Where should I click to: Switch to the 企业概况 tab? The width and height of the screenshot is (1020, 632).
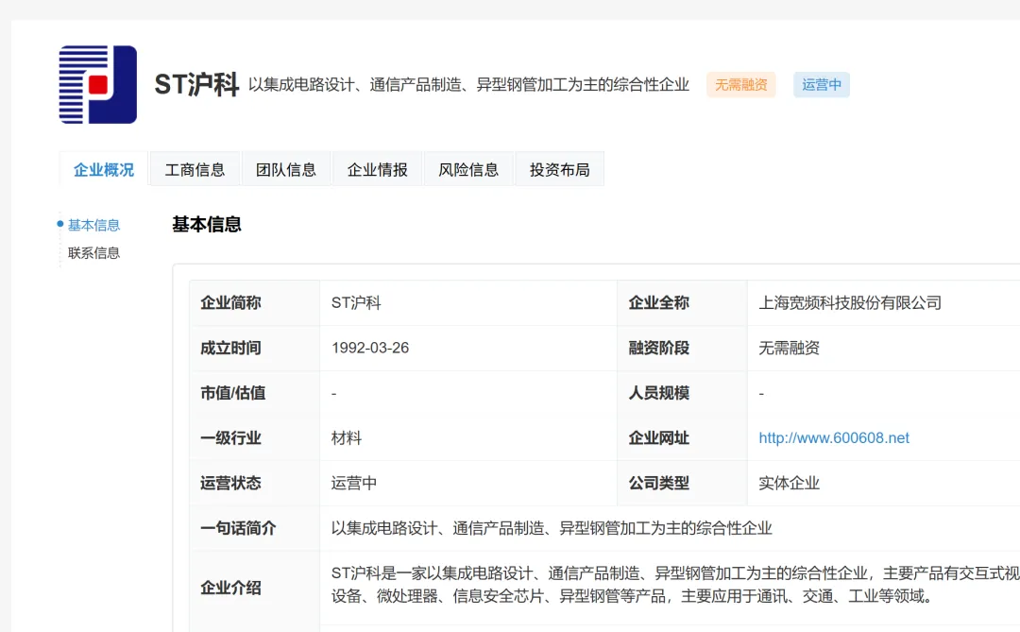pos(104,169)
